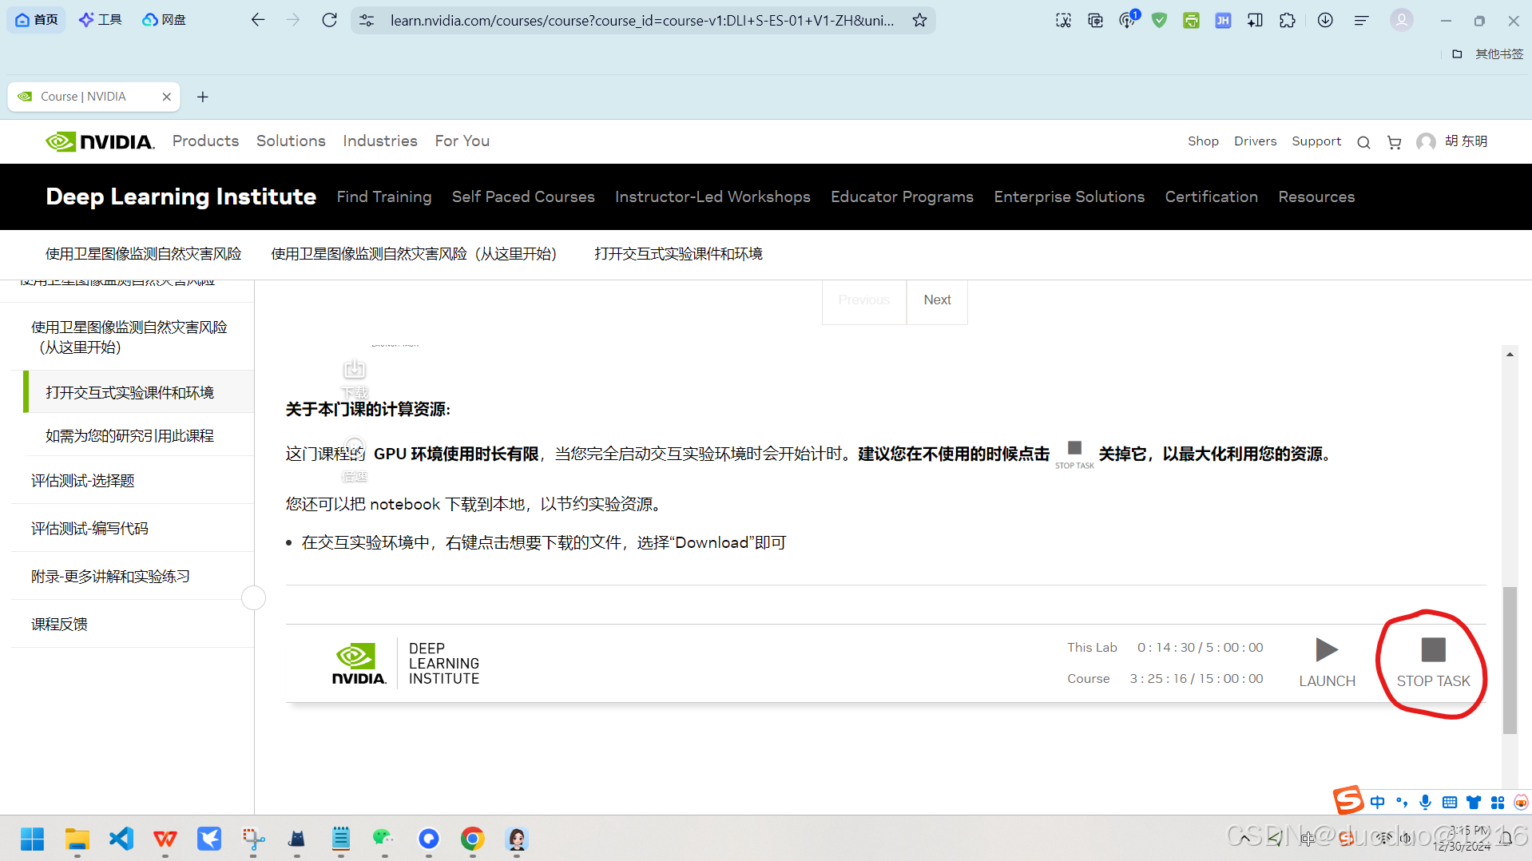
Task: Open the 工具 tools menu
Action: (x=101, y=19)
